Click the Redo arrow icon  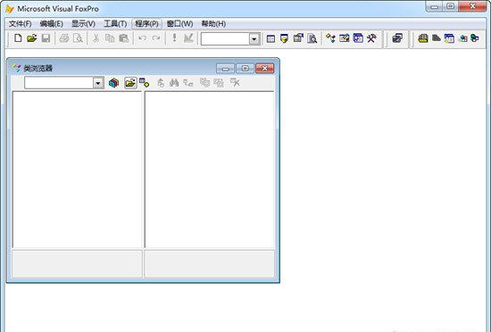tap(156, 38)
